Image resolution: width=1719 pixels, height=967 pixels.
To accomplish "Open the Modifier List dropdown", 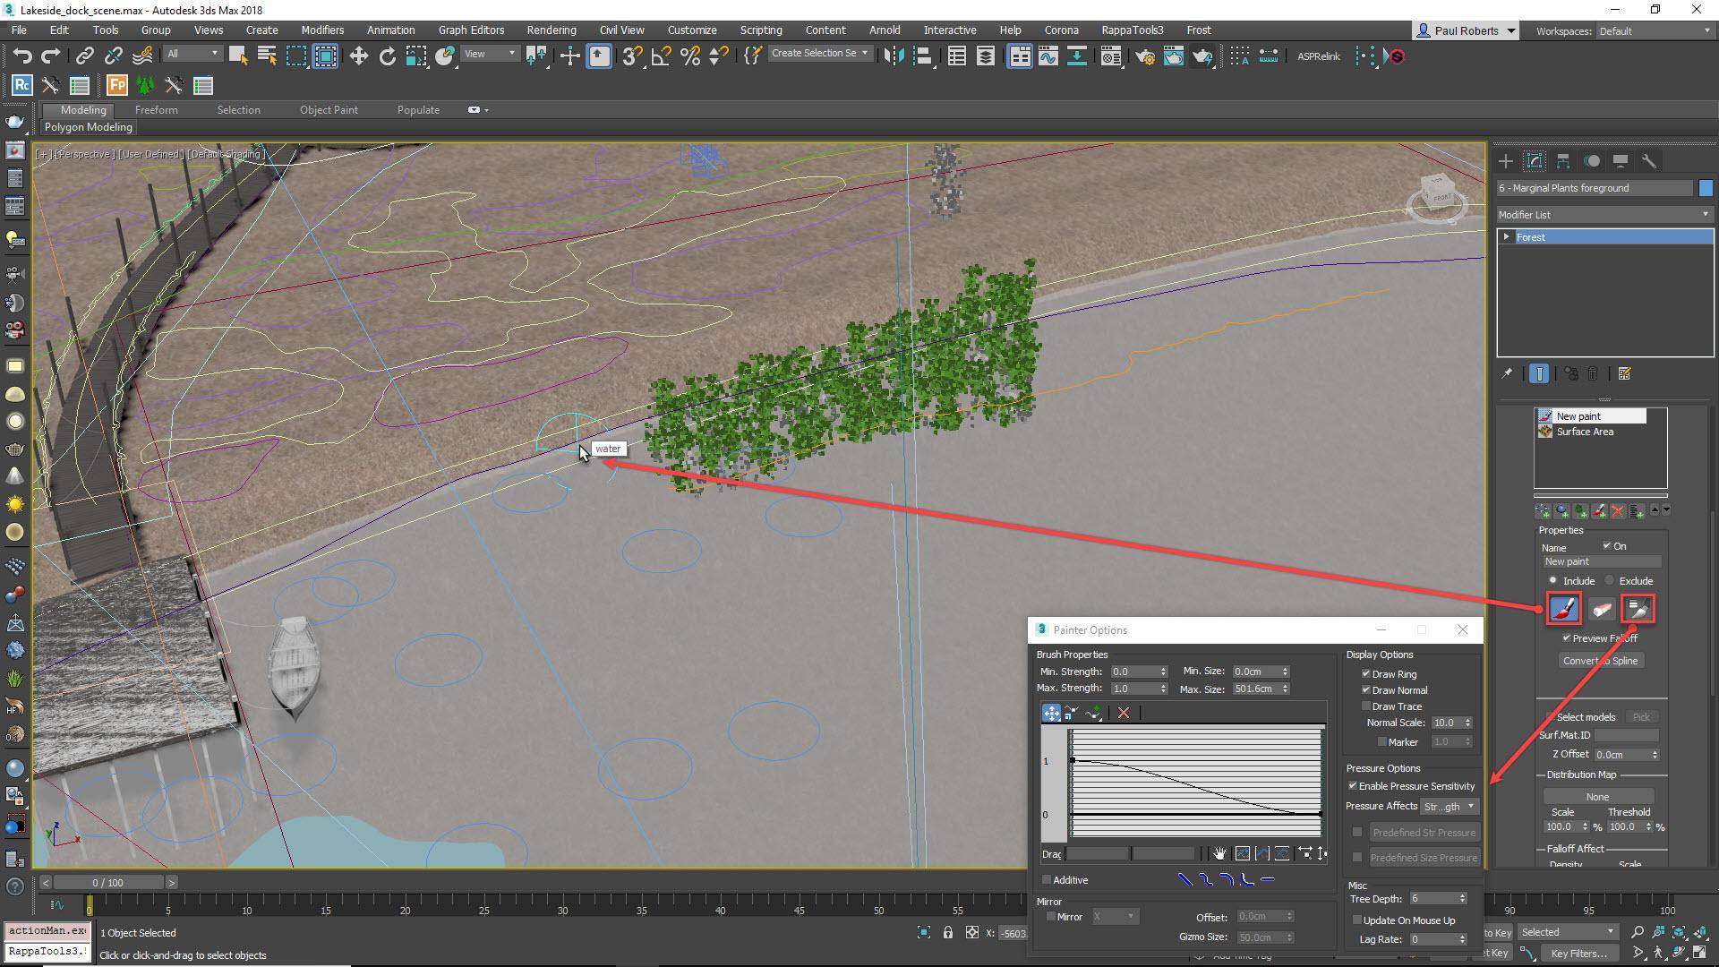I will point(1706,214).
